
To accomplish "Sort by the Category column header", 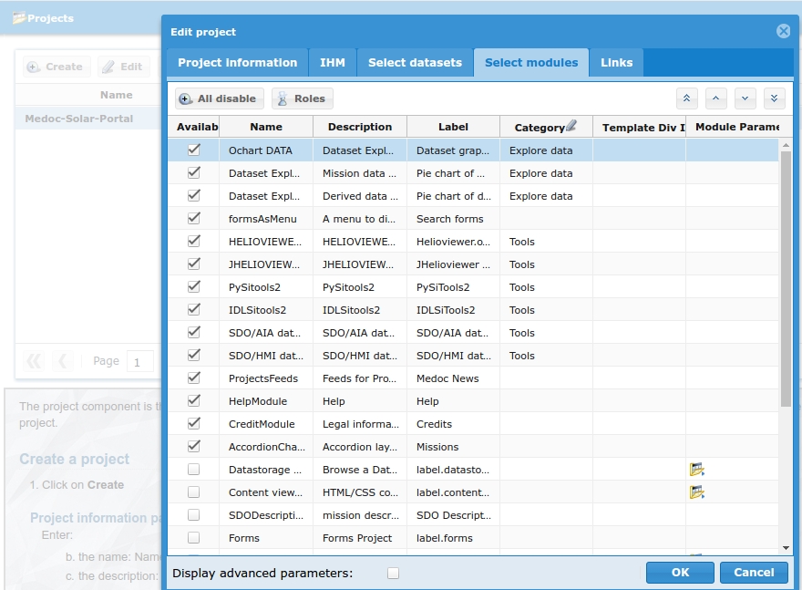I will click(x=546, y=127).
